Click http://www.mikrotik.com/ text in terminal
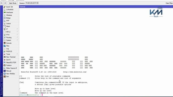This screenshot has width=173, height=97. point(75,72)
